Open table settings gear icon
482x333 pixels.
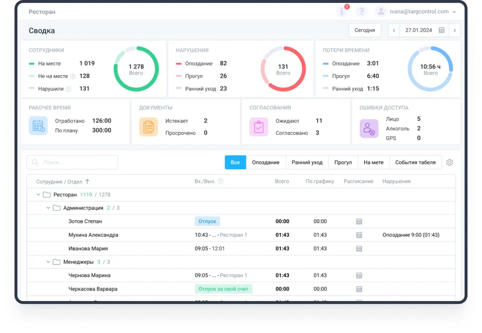[449, 162]
